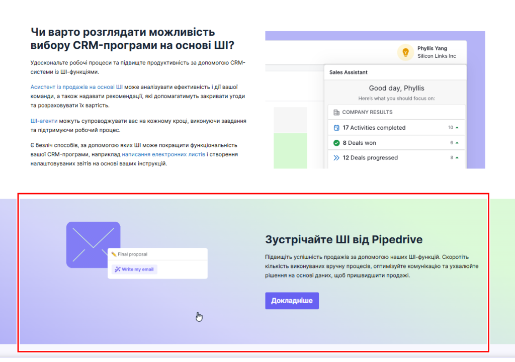Click the lightbulb icon next to Phyllis Yang

[405, 52]
